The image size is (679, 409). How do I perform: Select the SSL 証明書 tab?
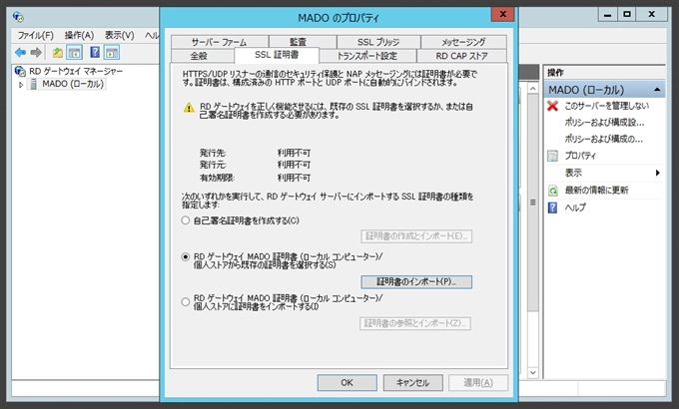277,55
